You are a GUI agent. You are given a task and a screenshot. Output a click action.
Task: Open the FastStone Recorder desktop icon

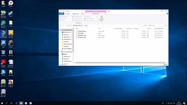(11, 34)
